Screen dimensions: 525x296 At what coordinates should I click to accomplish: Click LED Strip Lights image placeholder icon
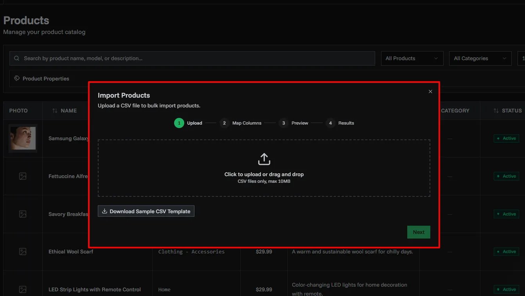23,289
